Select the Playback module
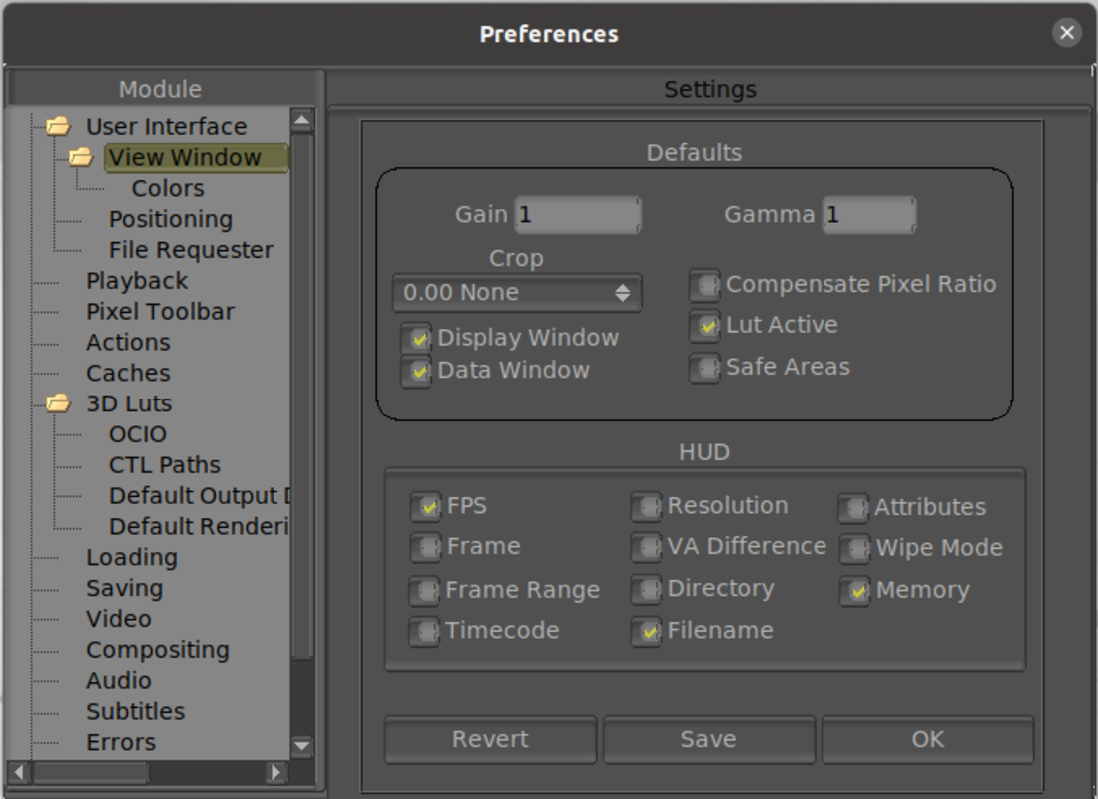 tap(137, 281)
